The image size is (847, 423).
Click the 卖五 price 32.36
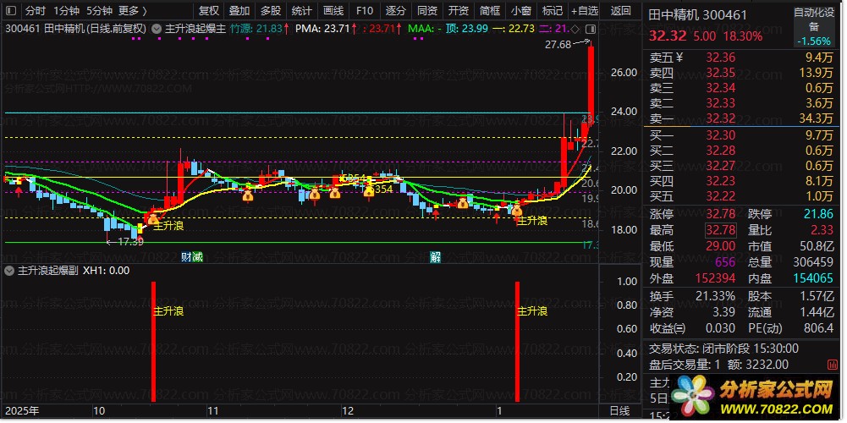[x=719, y=58]
